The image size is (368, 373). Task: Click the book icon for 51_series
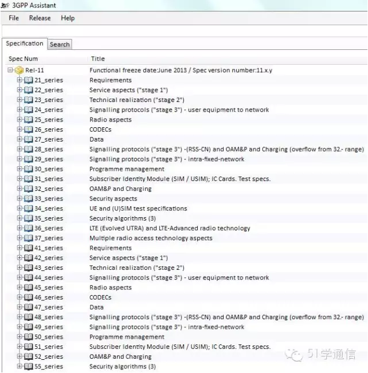tap(29, 347)
